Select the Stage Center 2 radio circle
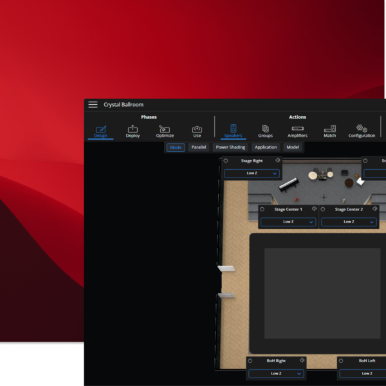The image size is (386, 386). click(x=323, y=209)
